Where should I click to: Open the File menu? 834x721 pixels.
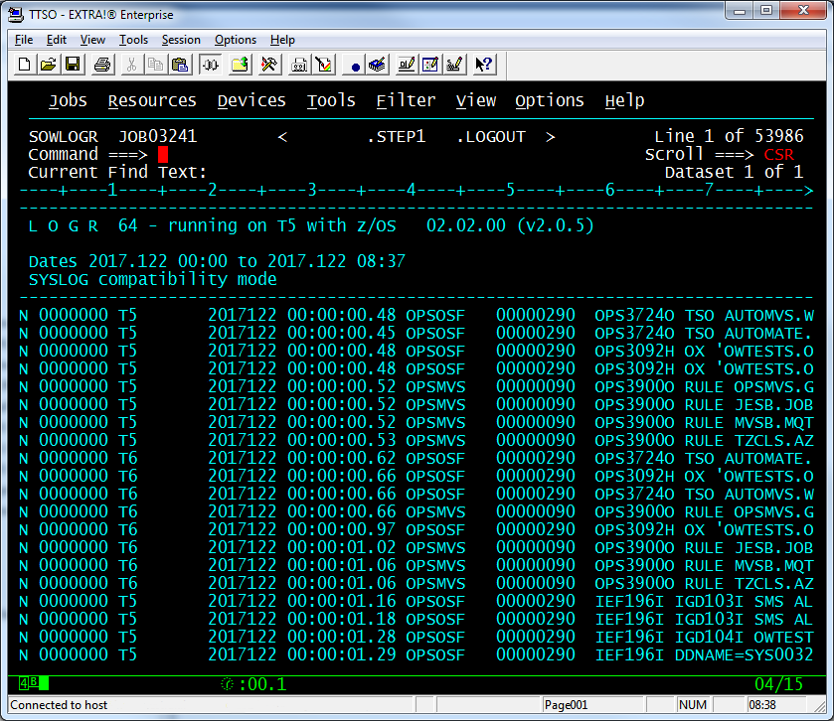point(24,40)
